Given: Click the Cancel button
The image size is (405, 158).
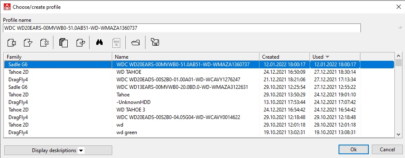Looking at the screenshot, I should pyautogui.click(x=387, y=150).
